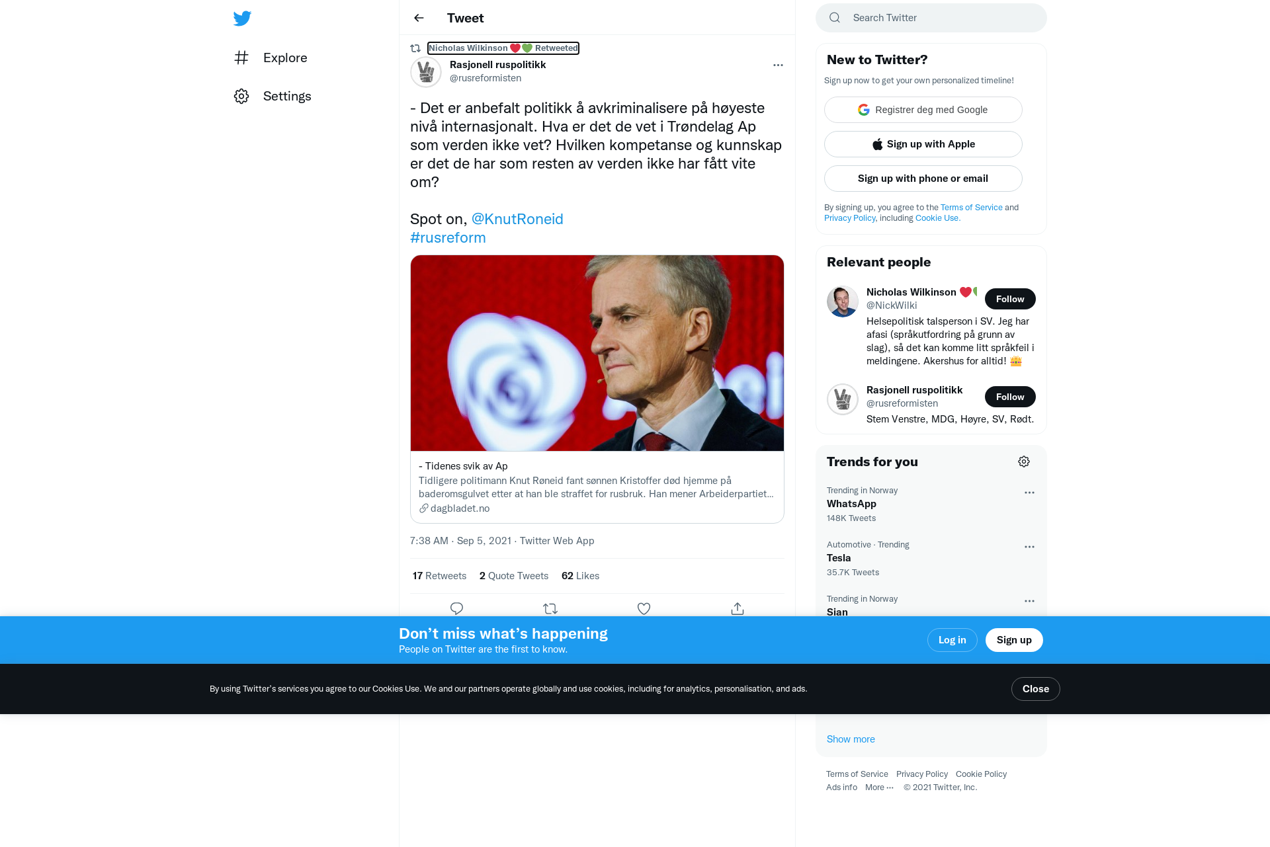The height and width of the screenshot is (847, 1270).
Task: Click the Twitter bird logo
Action: coord(242,19)
